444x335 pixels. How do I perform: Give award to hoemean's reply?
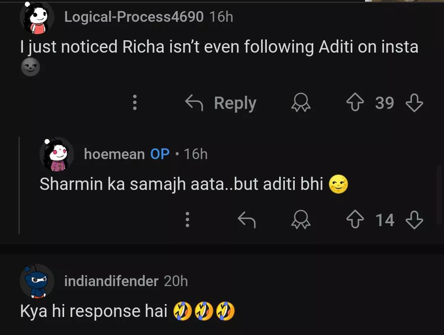coord(301,220)
